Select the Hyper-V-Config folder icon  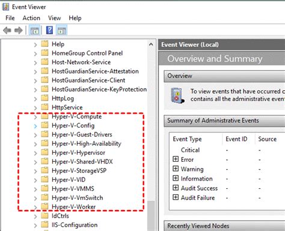44,125
